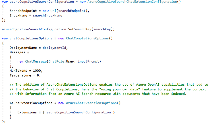Click the Temperature property

[20, 75]
